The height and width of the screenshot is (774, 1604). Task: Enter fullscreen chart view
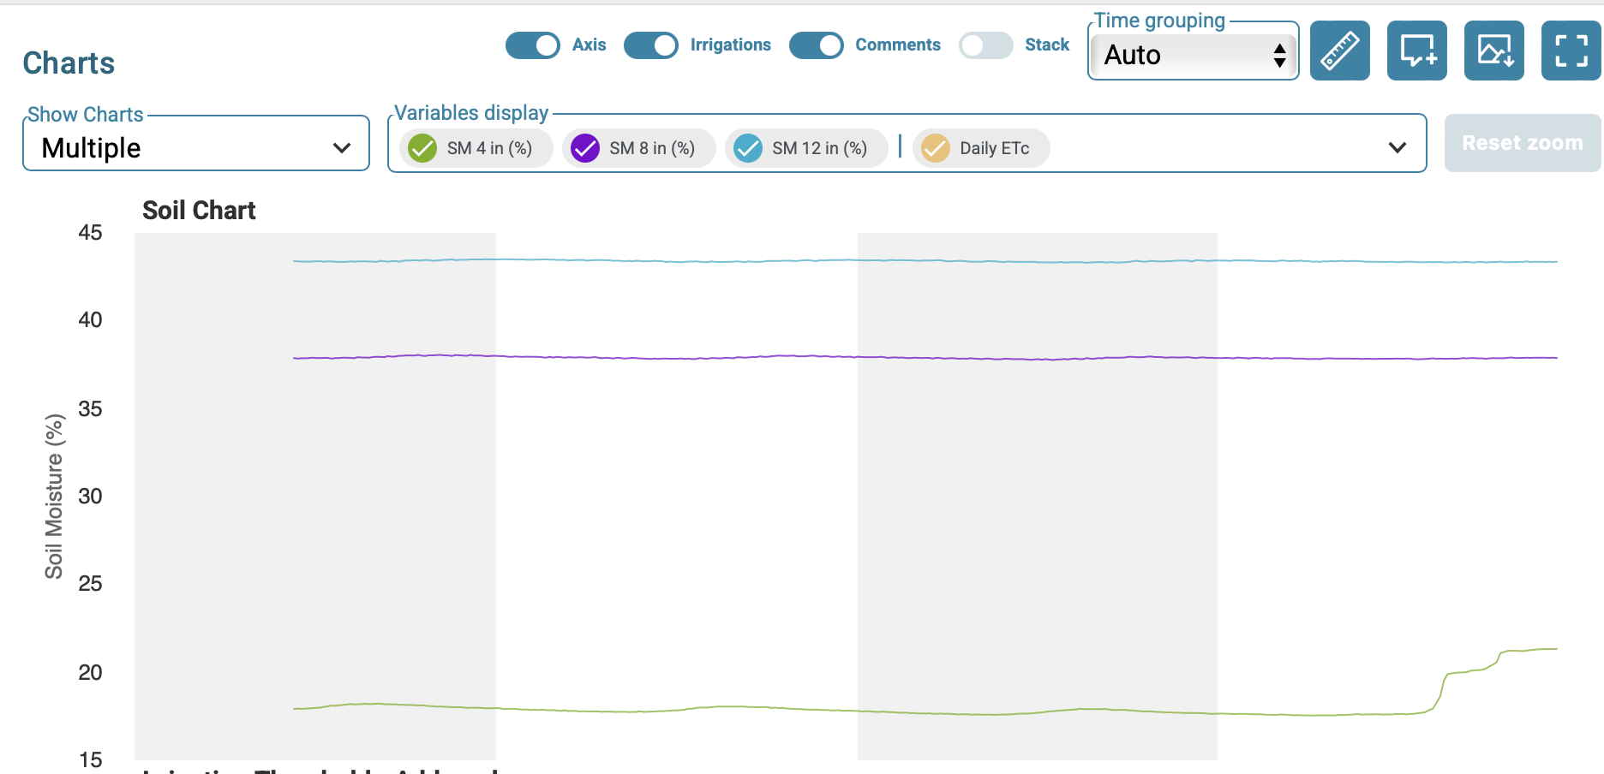(x=1571, y=51)
